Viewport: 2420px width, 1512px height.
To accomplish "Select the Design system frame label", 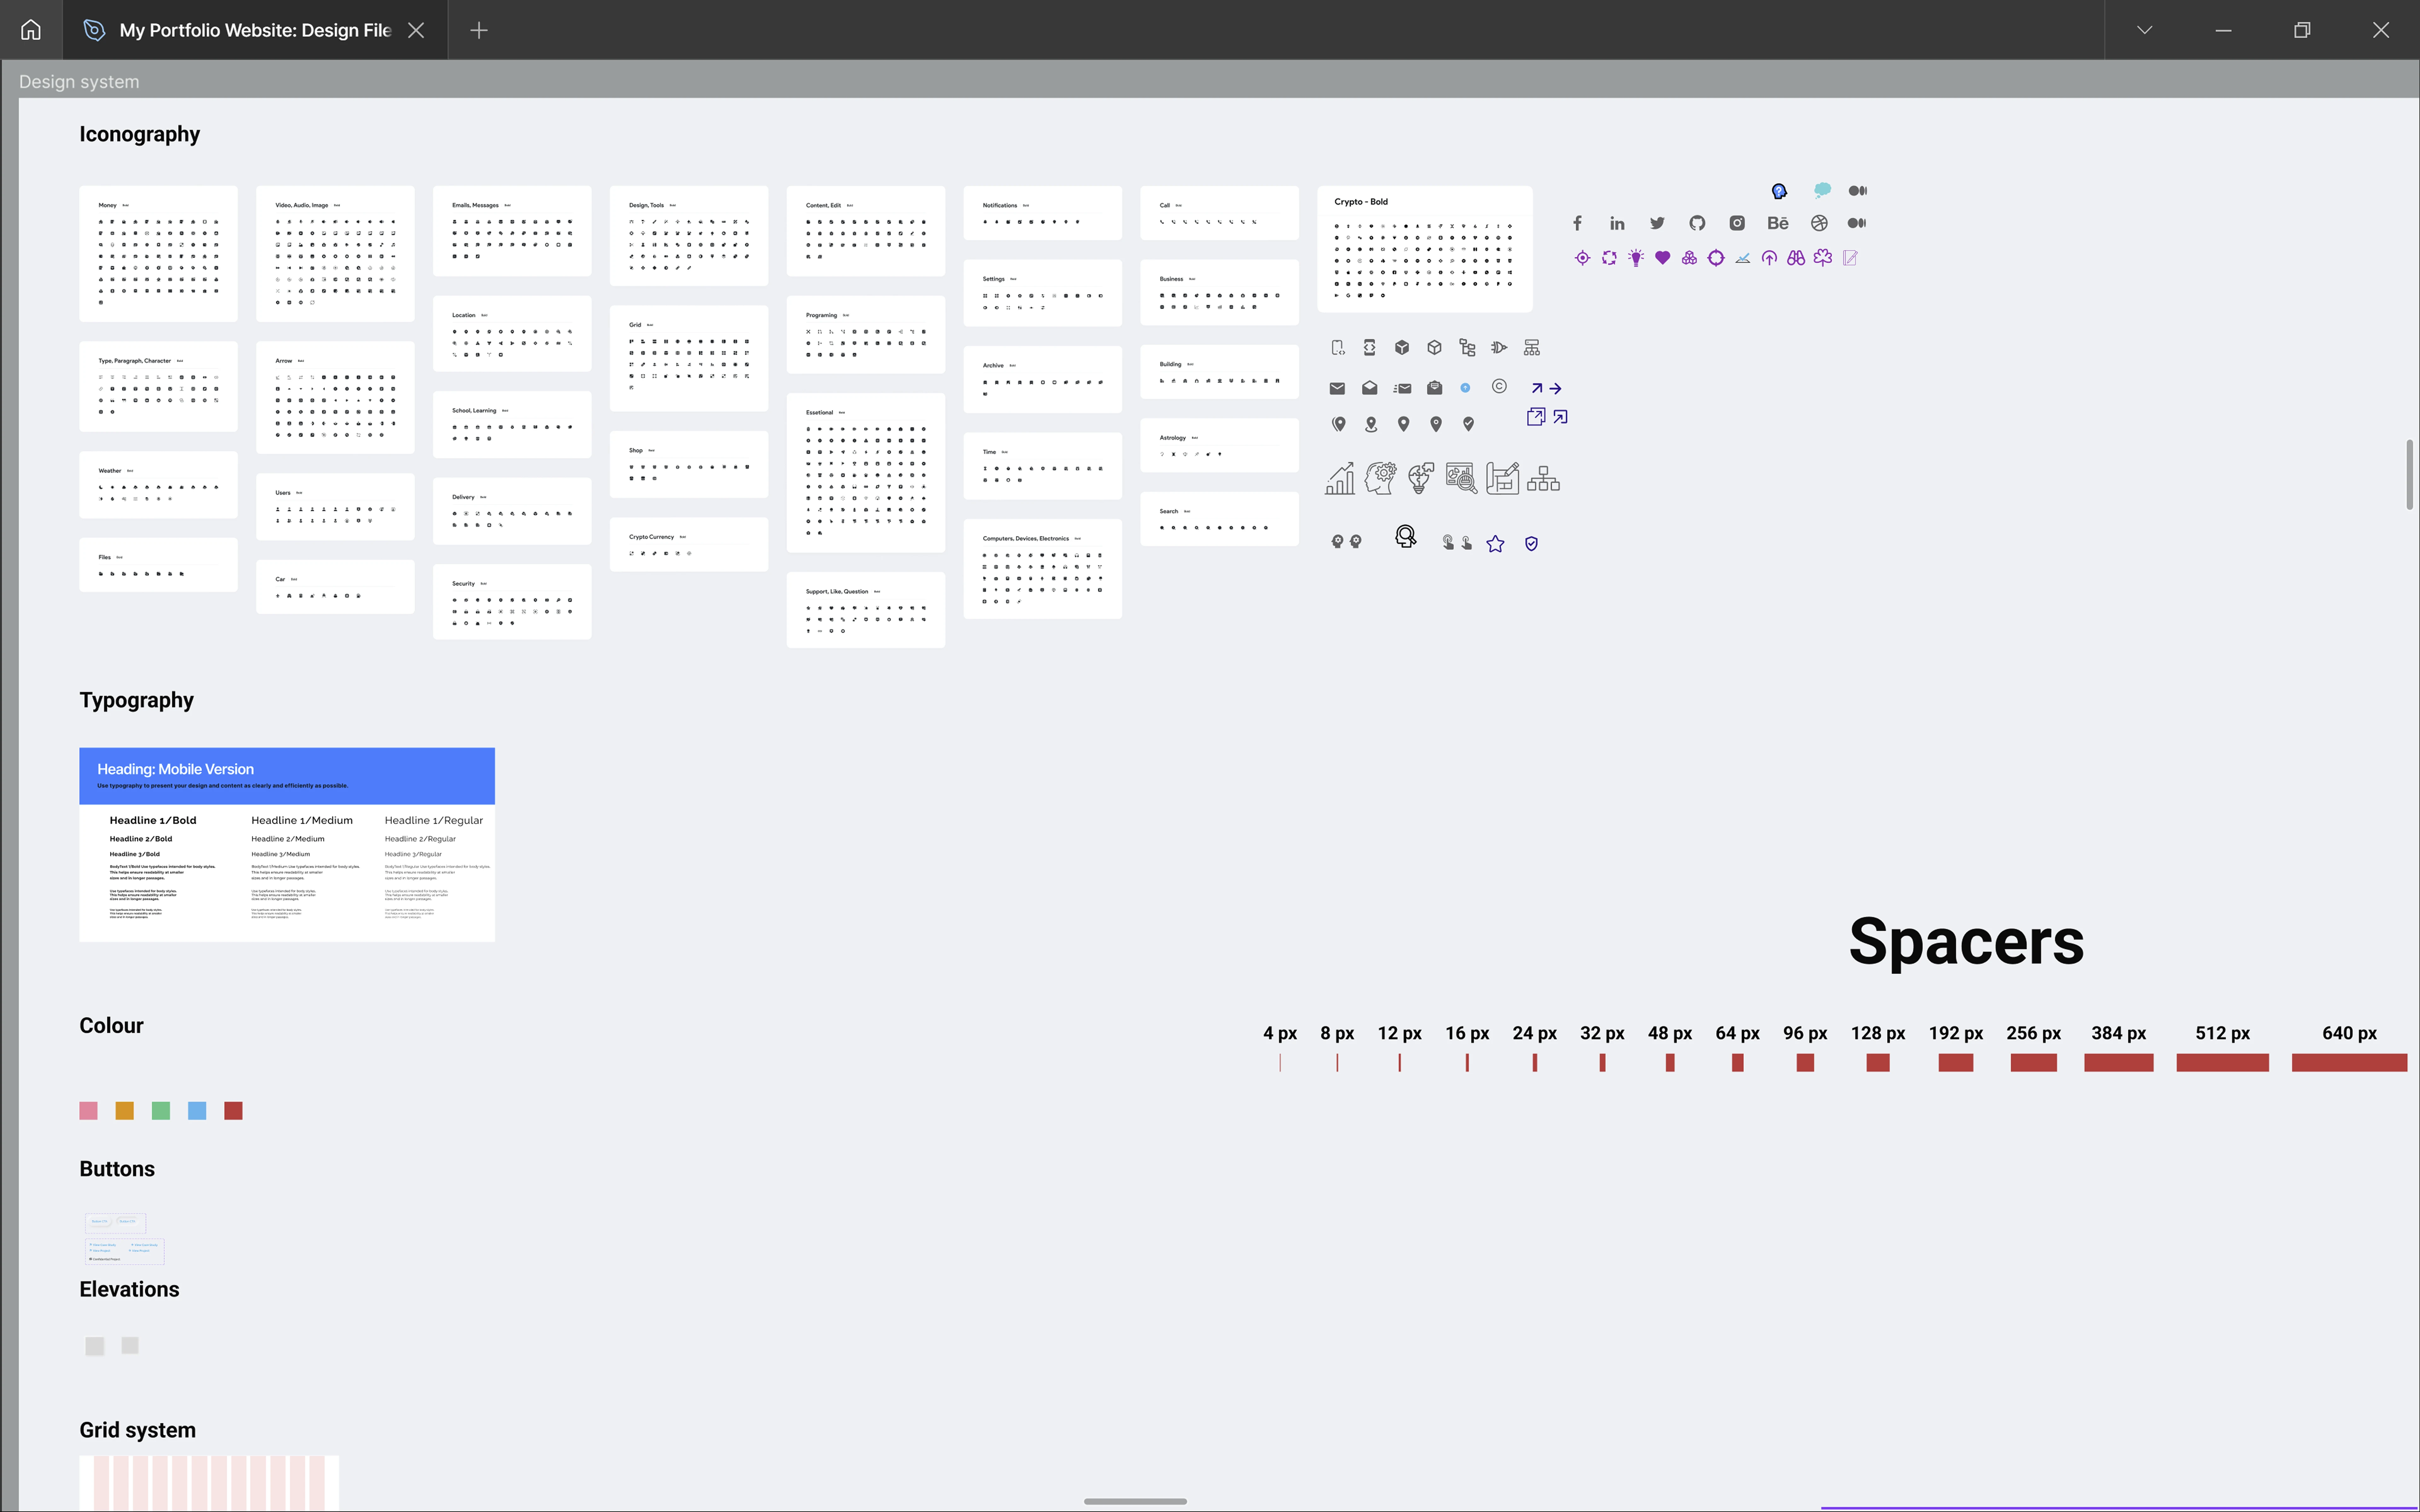I will (x=79, y=82).
